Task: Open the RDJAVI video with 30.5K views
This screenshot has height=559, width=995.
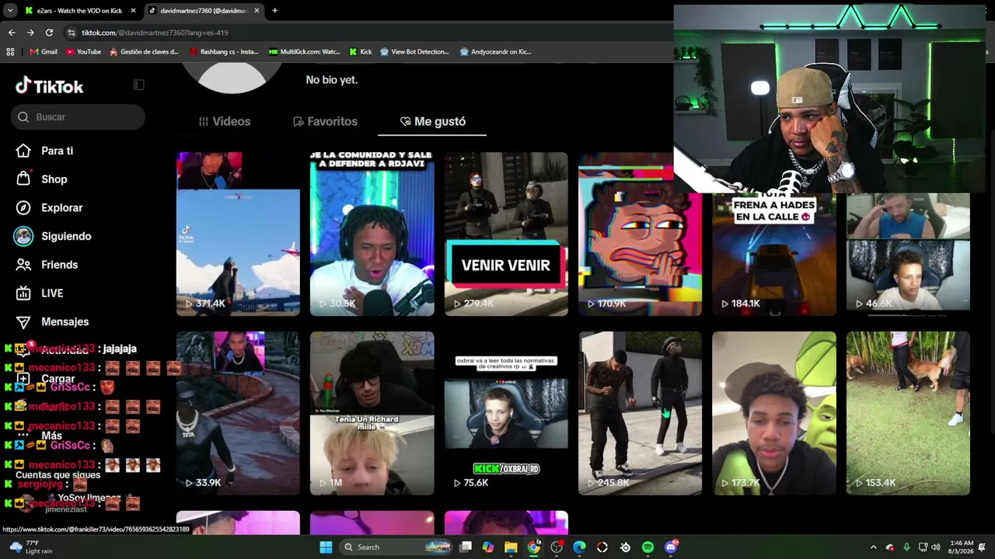Action: 372,234
